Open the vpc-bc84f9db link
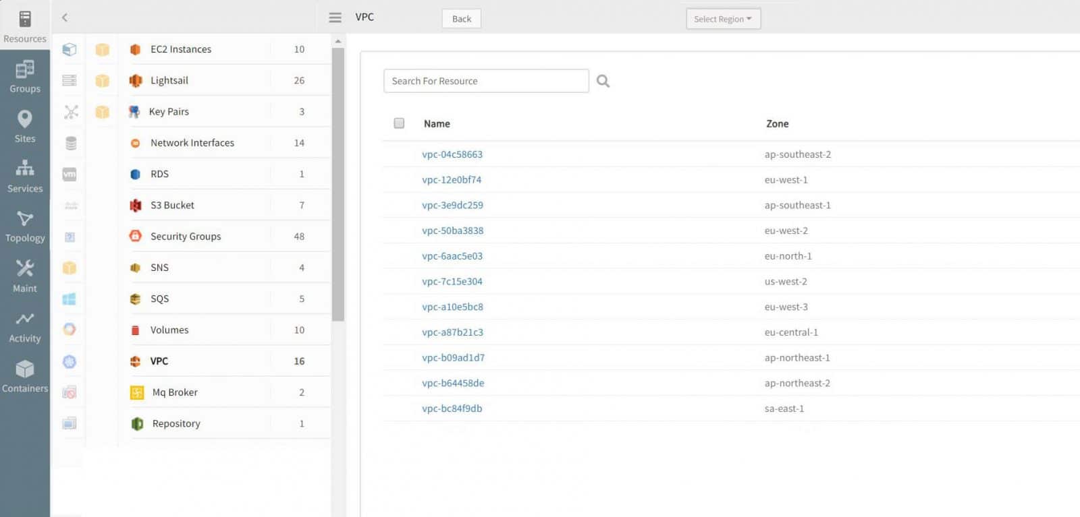Viewport: 1080px width, 517px height. (x=452, y=408)
